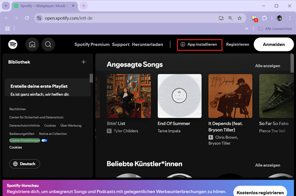
Task: Open Support in the top menu
Action: [x=121, y=44]
